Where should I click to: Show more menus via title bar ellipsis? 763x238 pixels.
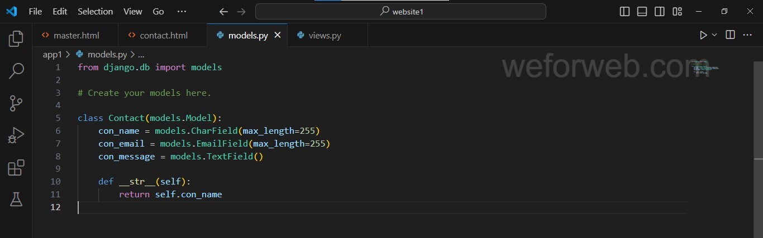pyautogui.click(x=182, y=11)
